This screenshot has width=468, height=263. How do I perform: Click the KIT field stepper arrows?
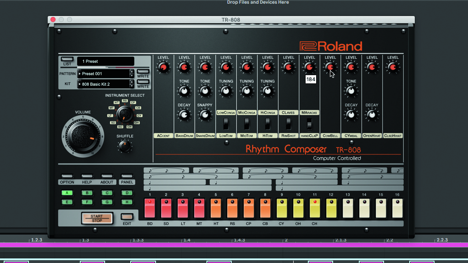[x=132, y=84]
